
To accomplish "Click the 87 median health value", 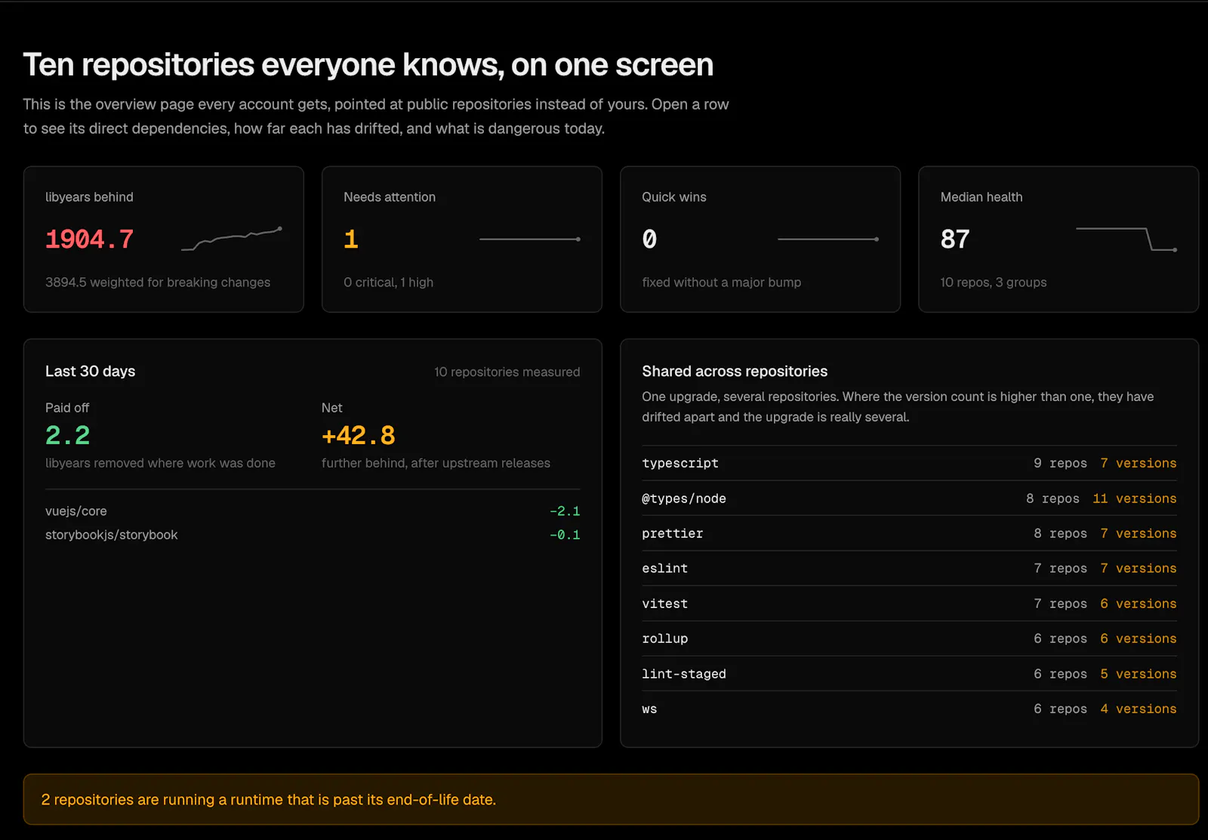I will [x=955, y=239].
